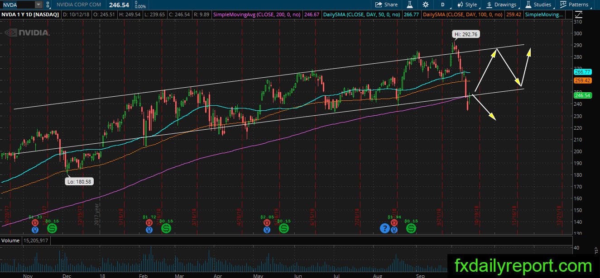Click the icon right of symbol dropdown
This screenshot has width=600, height=278.
pyautogui.click(x=48, y=5)
